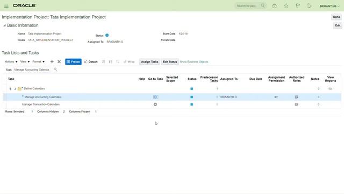Click the Assigned To column header
The width and height of the screenshot is (344, 194).
point(229,79)
